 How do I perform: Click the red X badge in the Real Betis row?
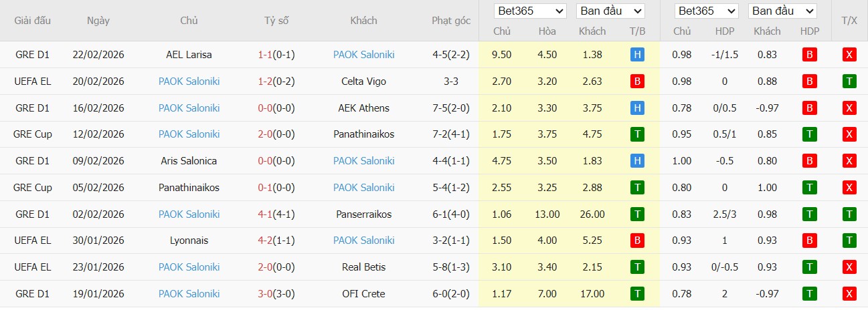point(849,267)
